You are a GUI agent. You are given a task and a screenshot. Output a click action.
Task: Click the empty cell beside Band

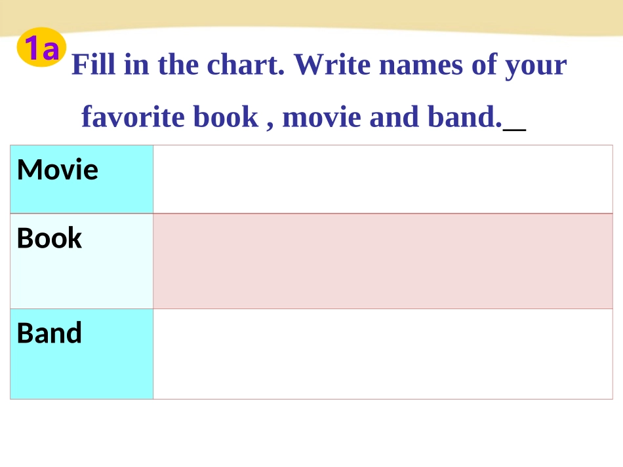click(x=382, y=354)
